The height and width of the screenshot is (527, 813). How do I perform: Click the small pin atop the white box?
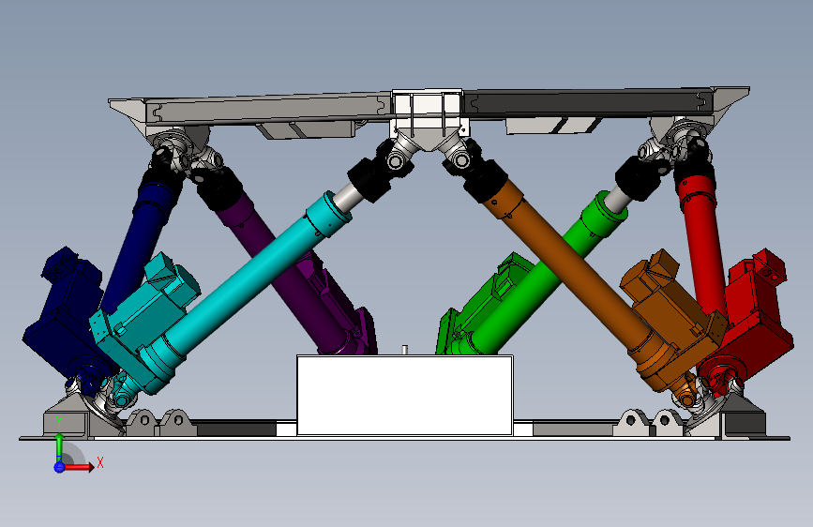(x=405, y=350)
